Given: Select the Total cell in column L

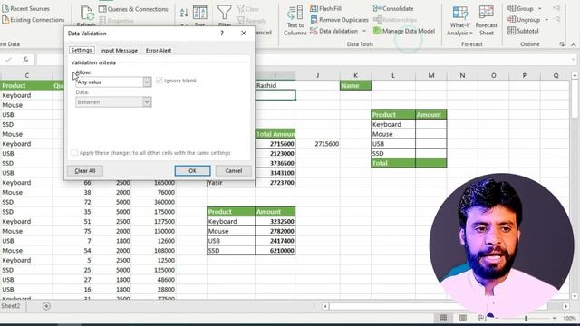Looking at the screenshot, I should tap(393, 163).
